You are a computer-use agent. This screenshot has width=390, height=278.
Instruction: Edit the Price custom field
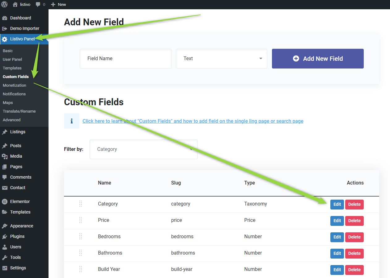(x=337, y=221)
